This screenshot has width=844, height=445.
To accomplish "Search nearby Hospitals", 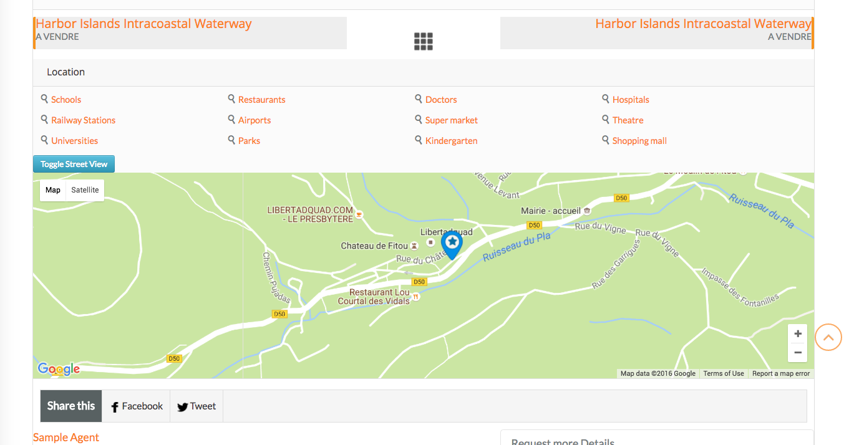I will [x=631, y=100].
